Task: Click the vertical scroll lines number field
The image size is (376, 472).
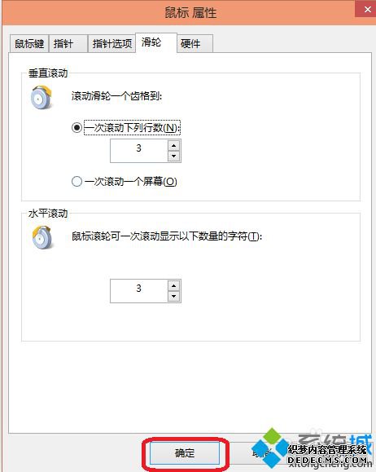Action: (139, 151)
